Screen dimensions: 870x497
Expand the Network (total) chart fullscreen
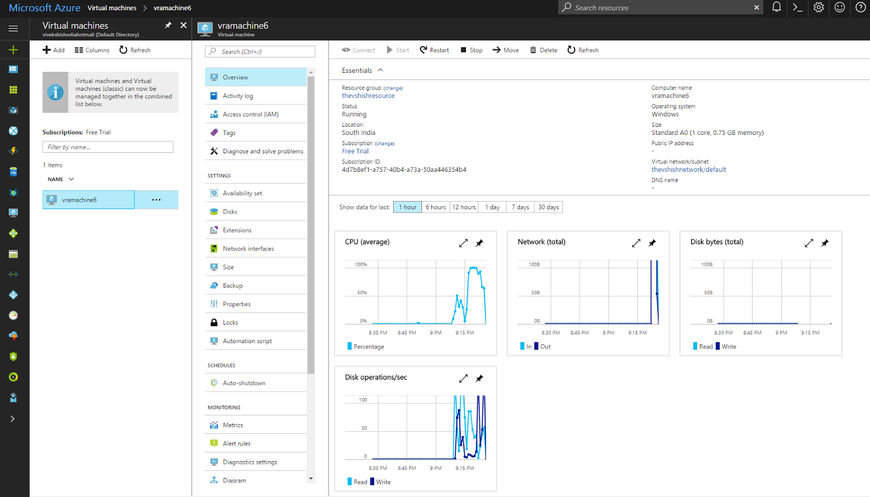pyautogui.click(x=636, y=243)
